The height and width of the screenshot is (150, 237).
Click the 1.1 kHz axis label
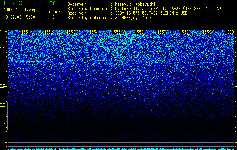coord(3,49)
